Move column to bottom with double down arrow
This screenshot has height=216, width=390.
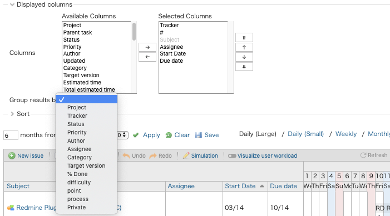click(x=244, y=67)
